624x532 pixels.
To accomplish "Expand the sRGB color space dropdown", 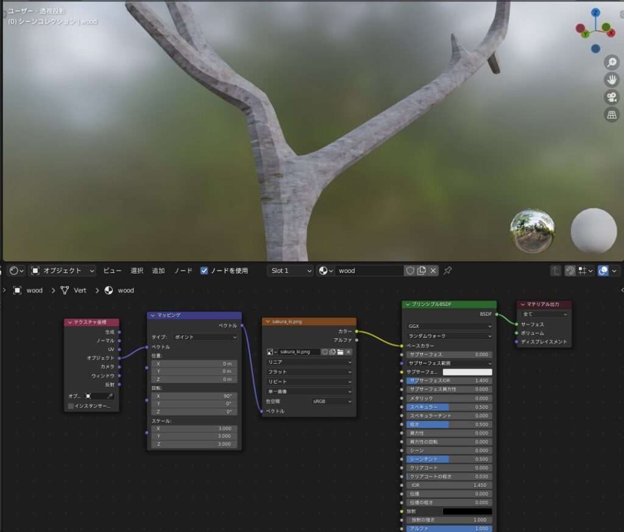I will click(x=332, y=402).
